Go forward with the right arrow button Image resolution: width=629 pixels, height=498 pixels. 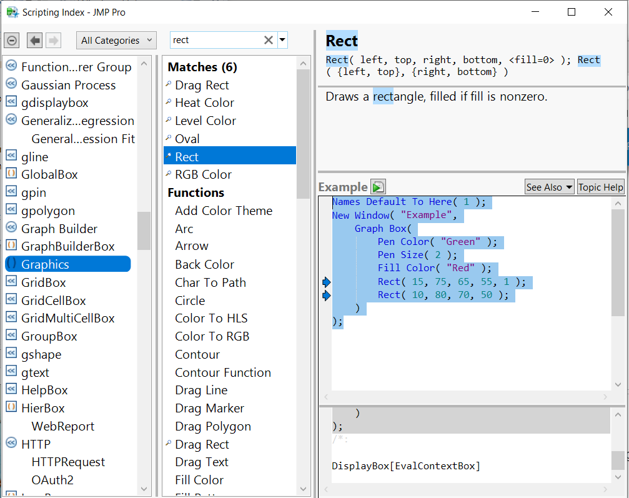(x=53, y=41)
